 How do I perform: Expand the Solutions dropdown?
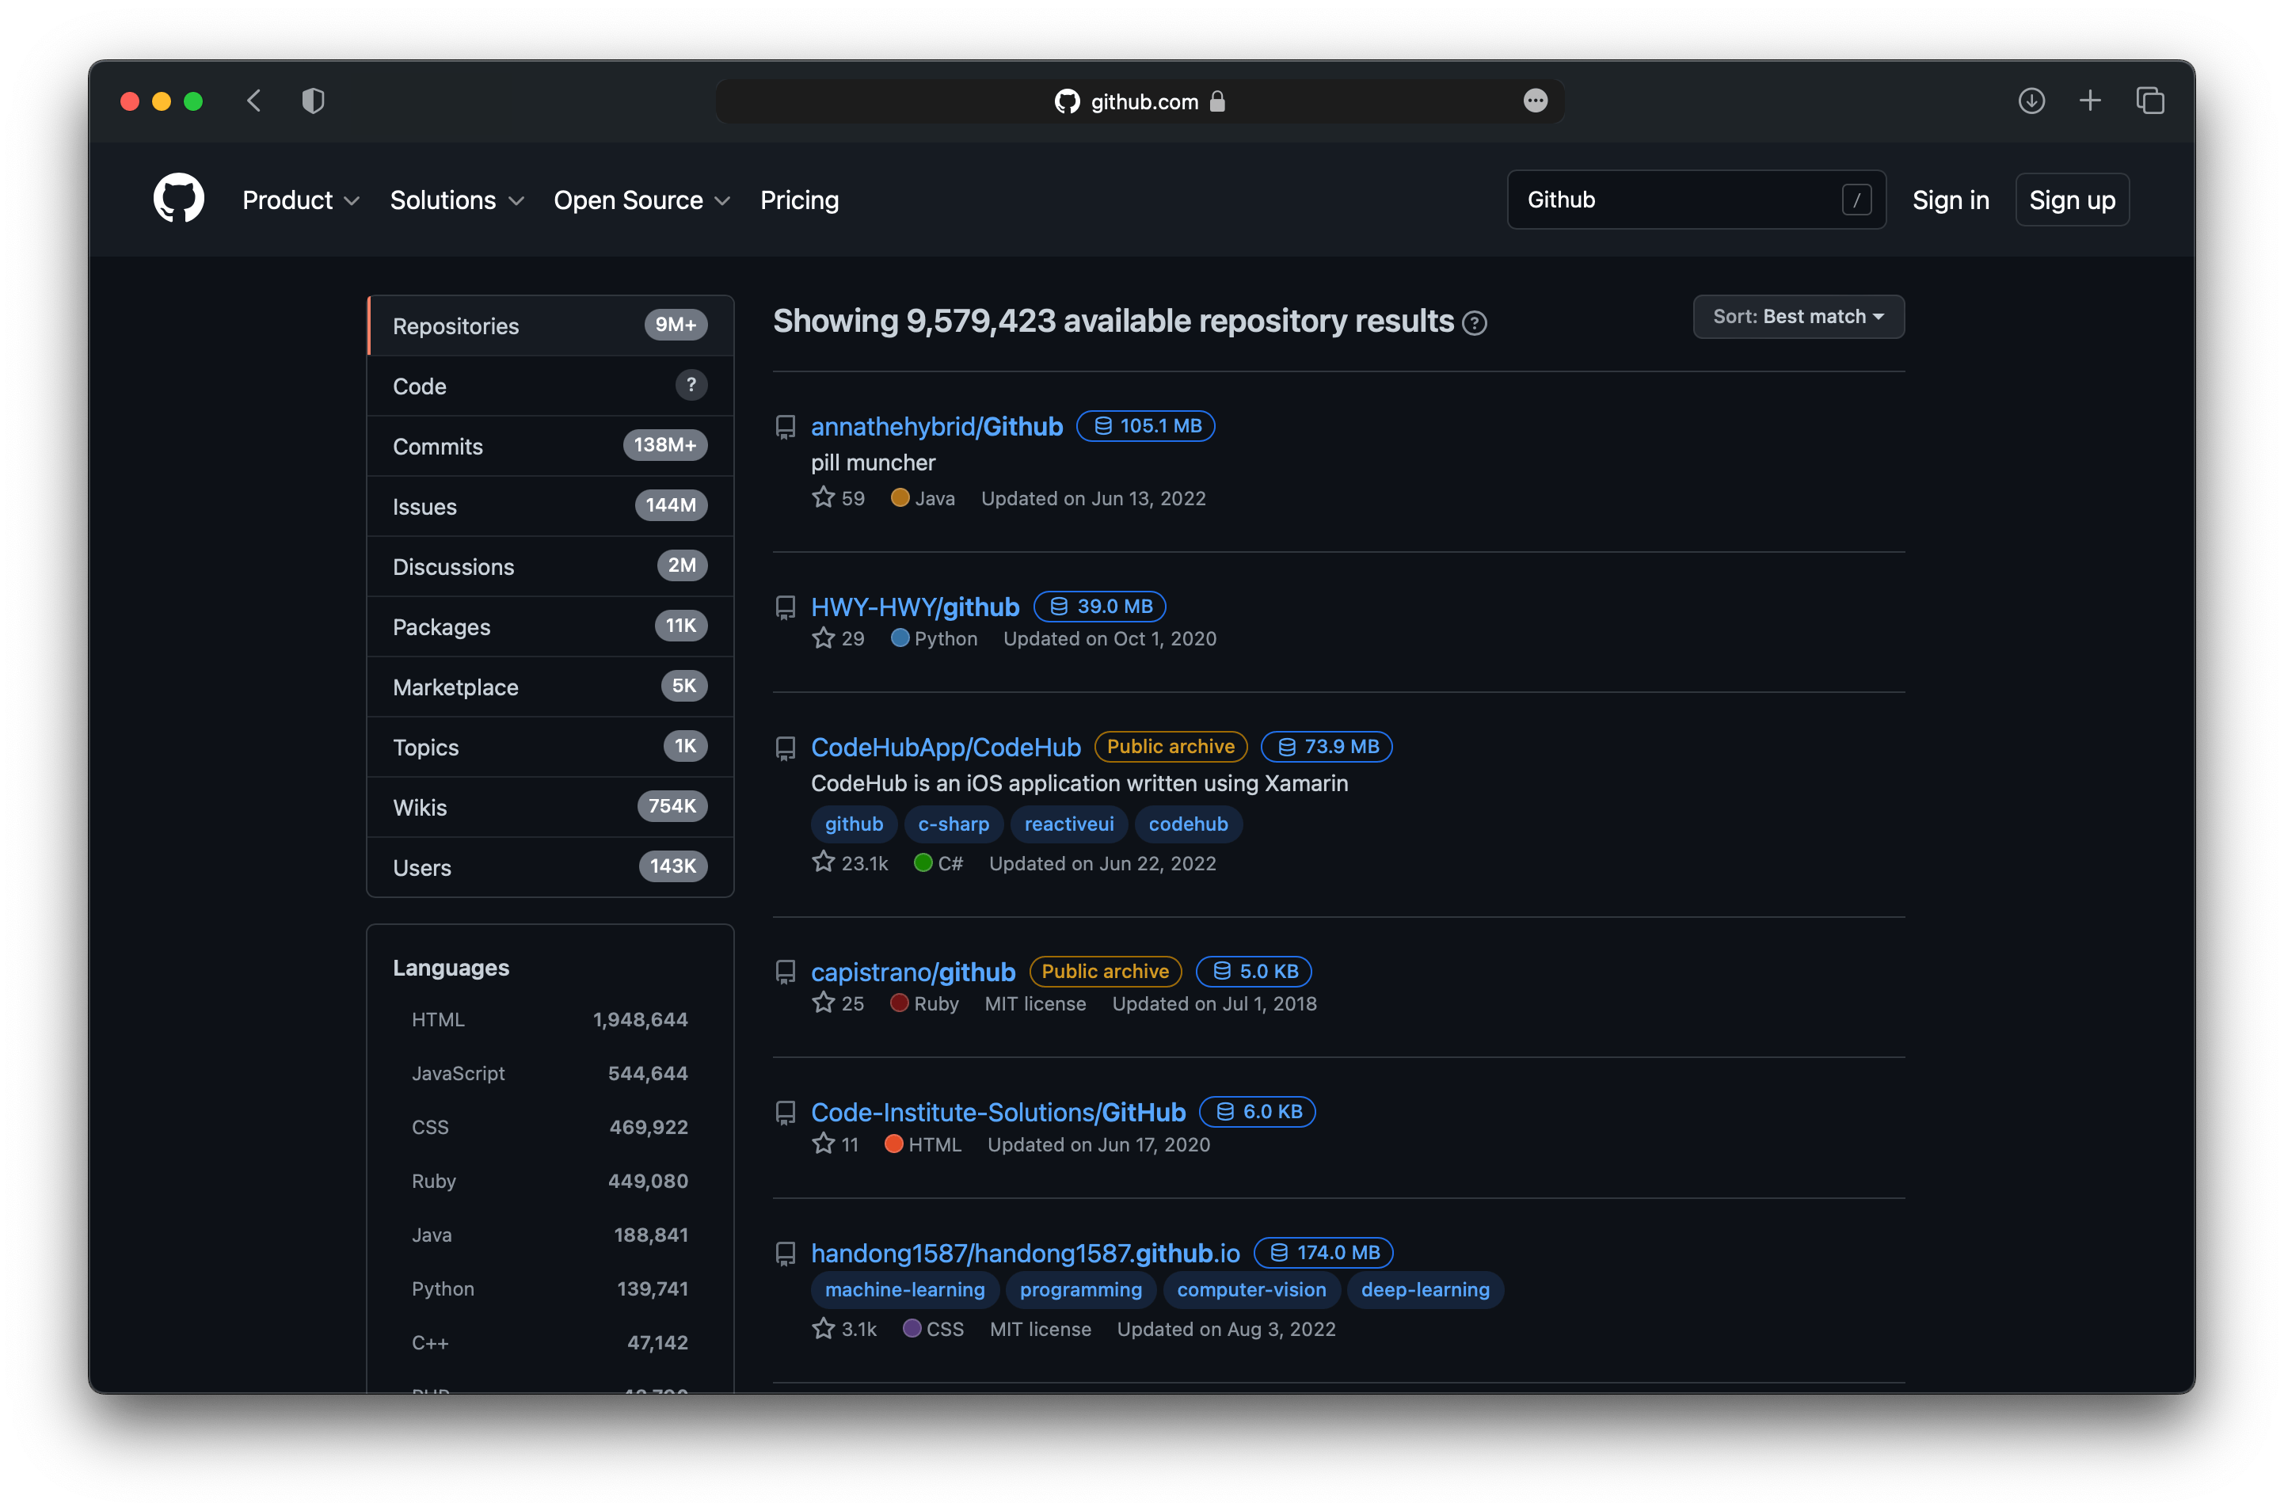coord(456,200)
